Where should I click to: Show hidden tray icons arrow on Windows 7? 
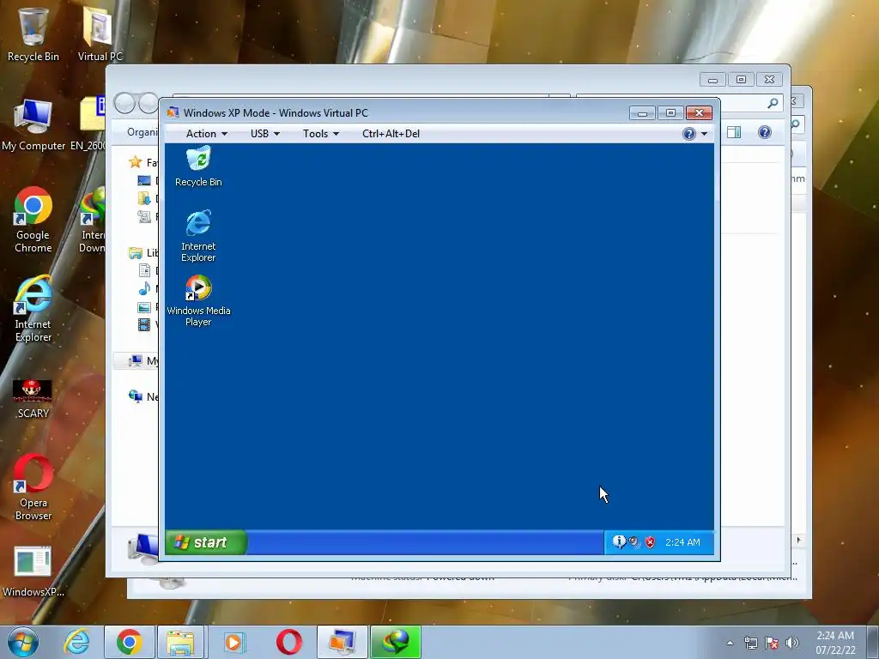click(730, 643)
